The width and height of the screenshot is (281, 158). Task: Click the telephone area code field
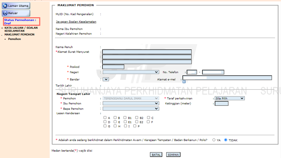192,72
